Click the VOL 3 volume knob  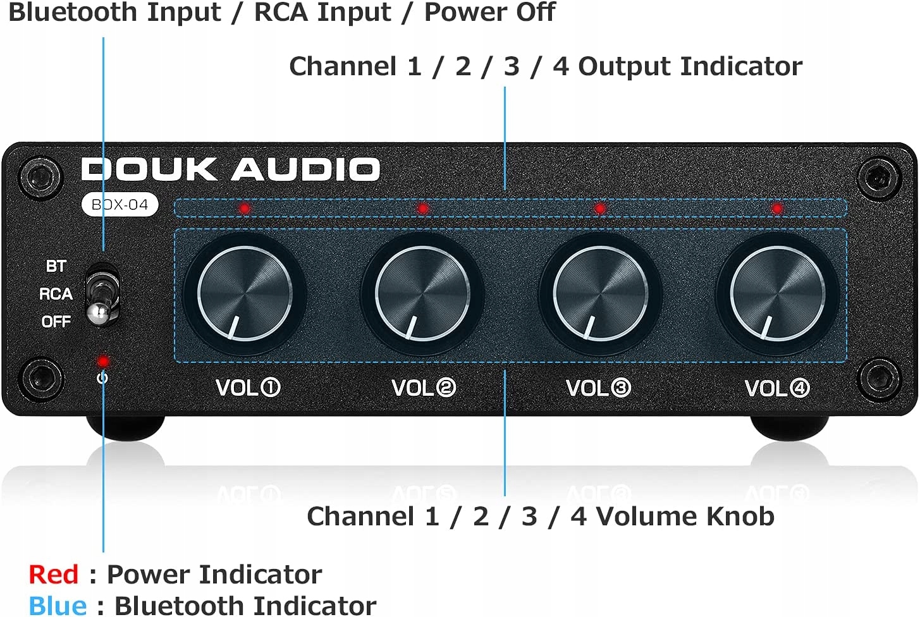[x=599, y=294]
